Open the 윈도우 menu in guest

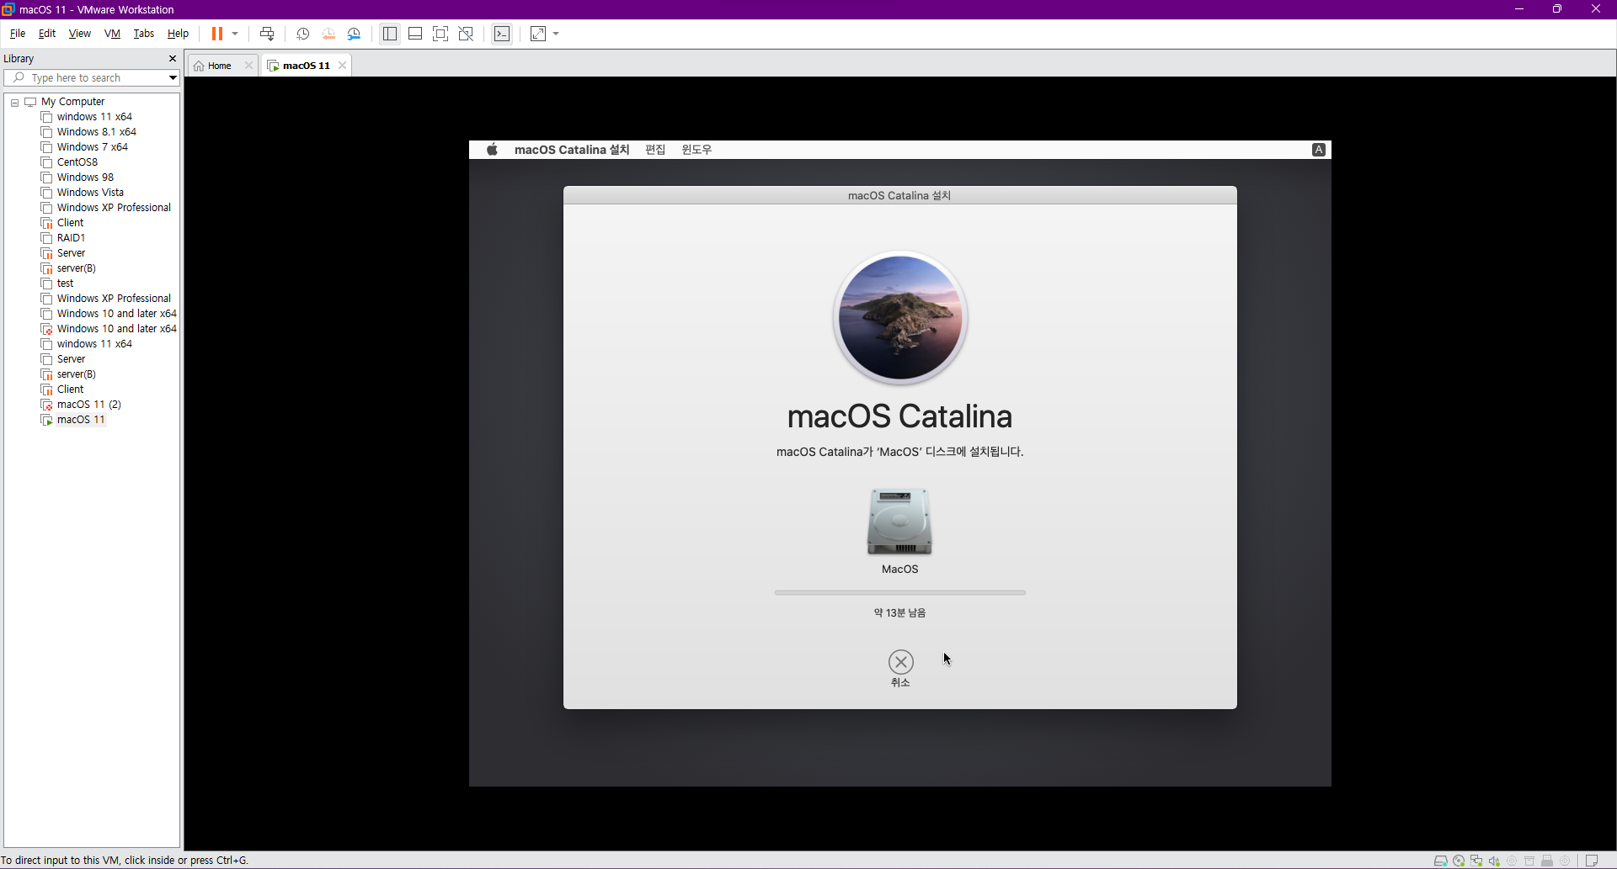point(696,150)
